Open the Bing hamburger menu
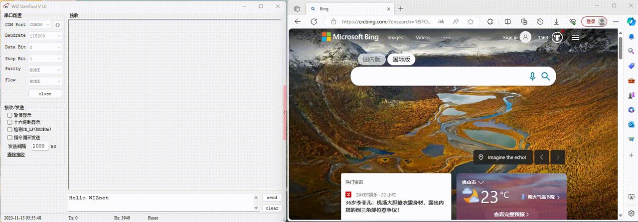638x222 pixels. [576, 37]
